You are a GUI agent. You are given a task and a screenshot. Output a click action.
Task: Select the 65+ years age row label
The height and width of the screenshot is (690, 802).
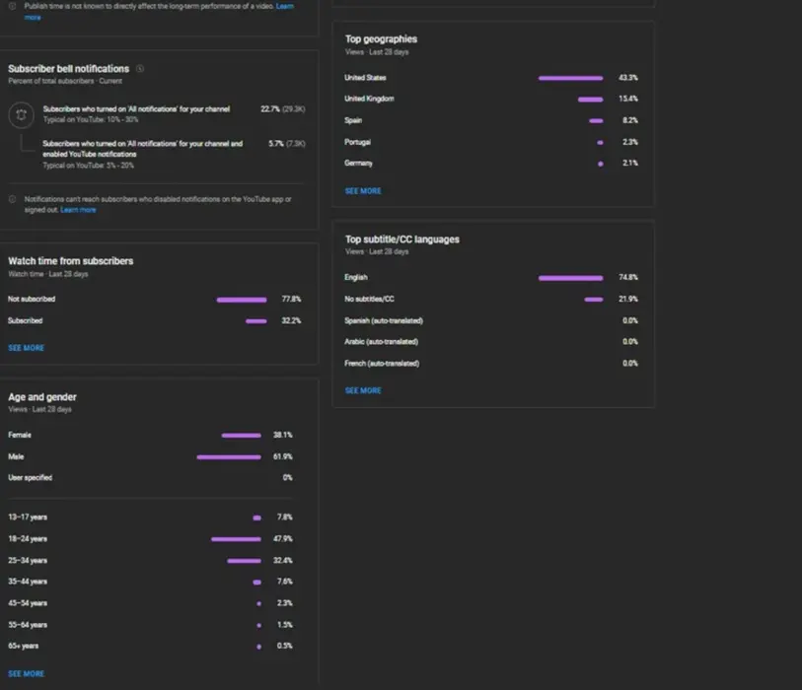[x=23, y=646]
